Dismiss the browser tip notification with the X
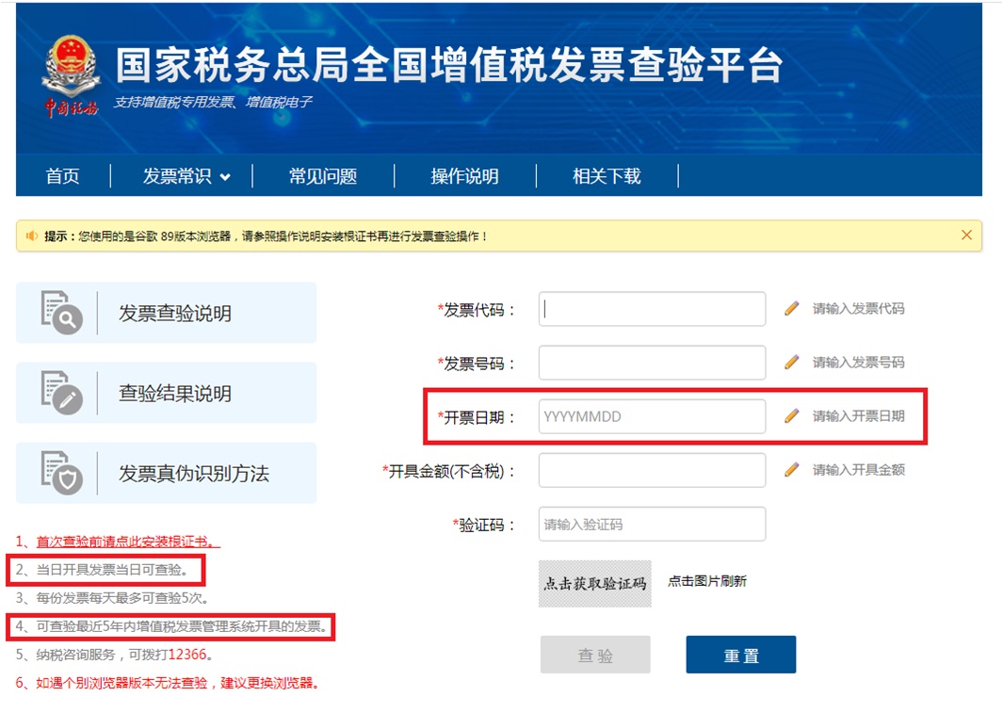Image resolution: width=1003 pixels, height=713 pixels. coord(966,235)
